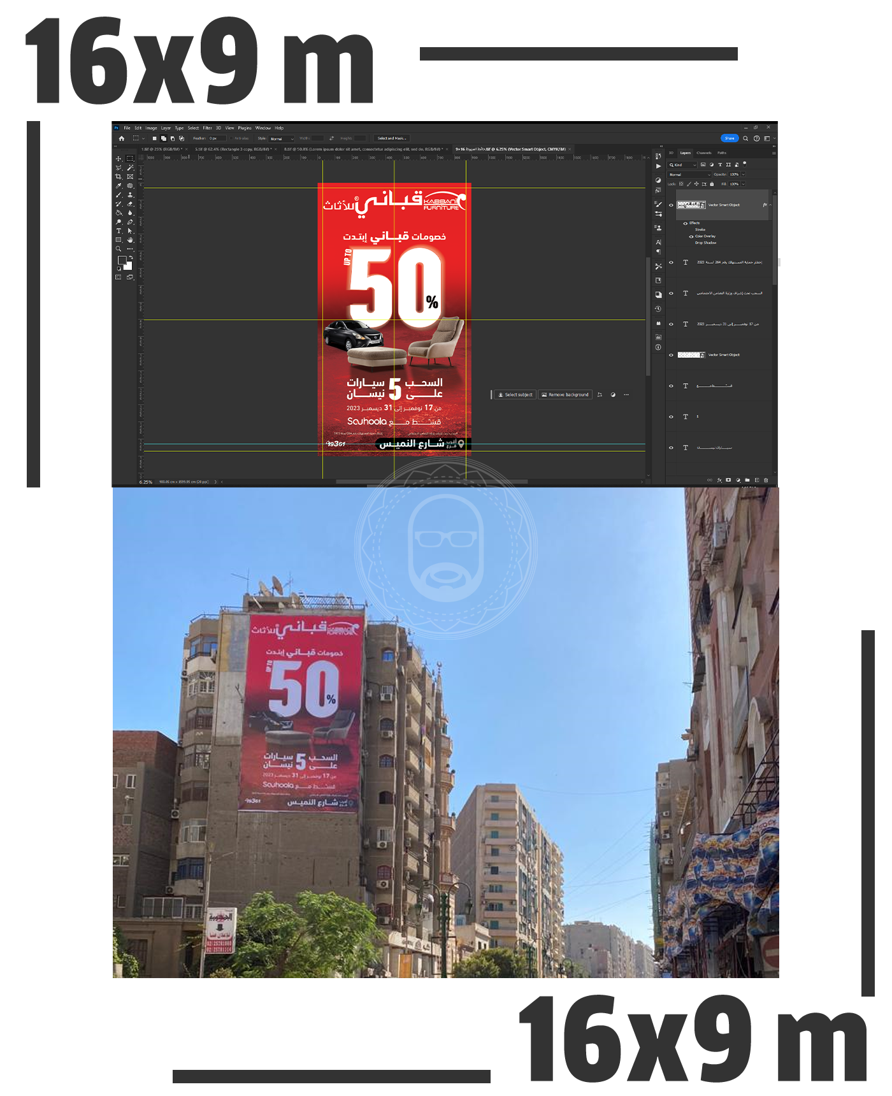Hide the date text layer with 17 and 31
Viewport: 892px width, 1096px height.
(671, 324)
